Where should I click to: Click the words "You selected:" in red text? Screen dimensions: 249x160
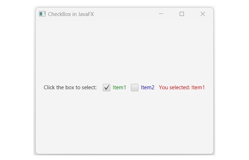pos(175,87)
